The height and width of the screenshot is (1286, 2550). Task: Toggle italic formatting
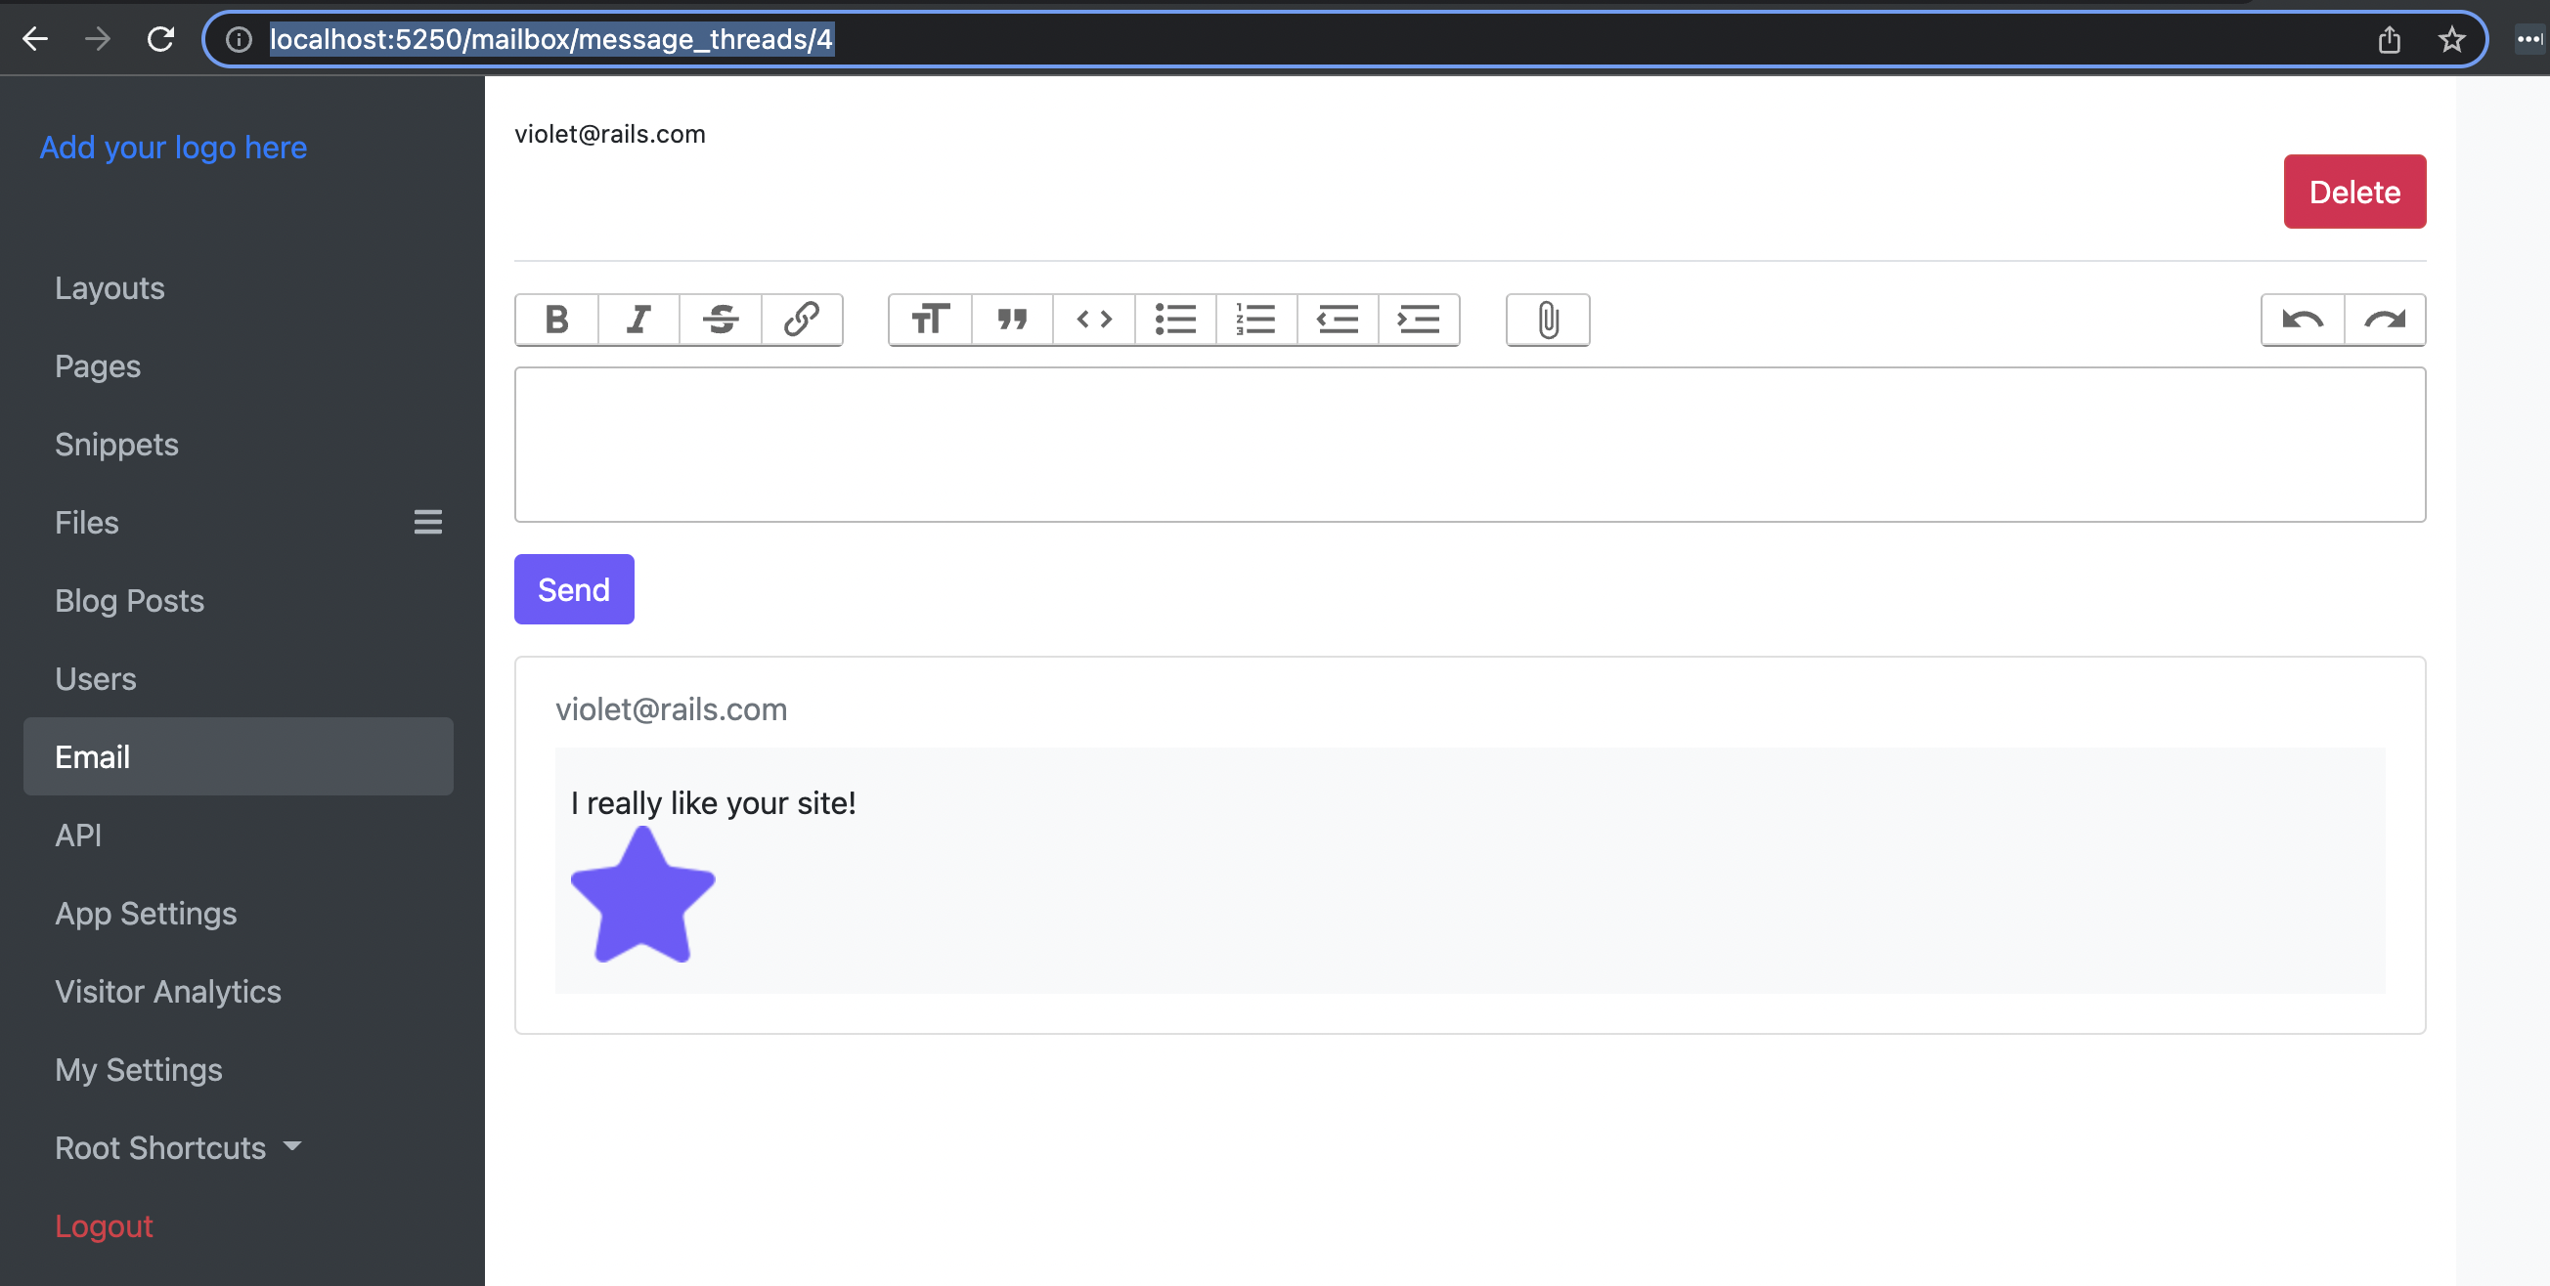[x=638, y=320]
